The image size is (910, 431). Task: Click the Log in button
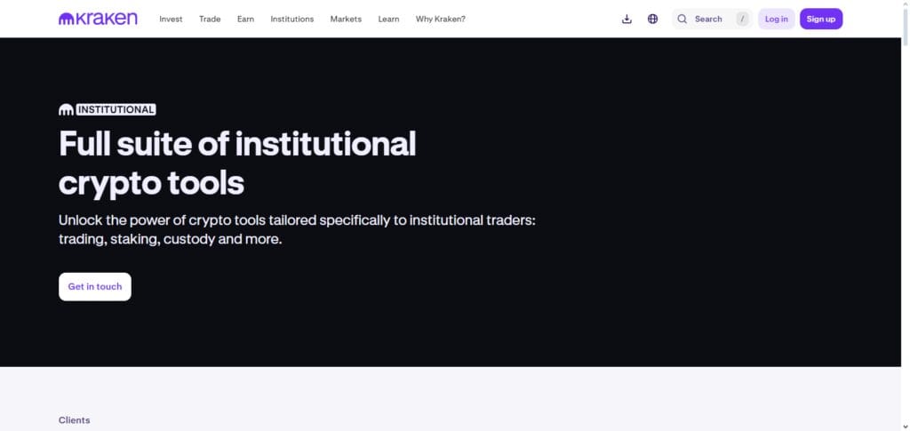pos(776,20)
